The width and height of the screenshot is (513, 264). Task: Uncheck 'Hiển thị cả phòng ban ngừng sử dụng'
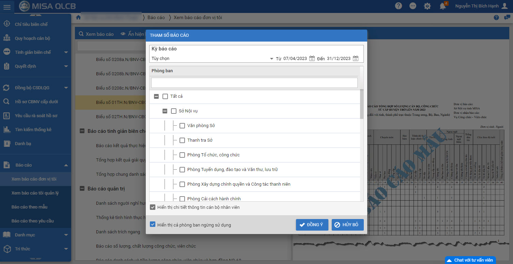tap(153, 225)
